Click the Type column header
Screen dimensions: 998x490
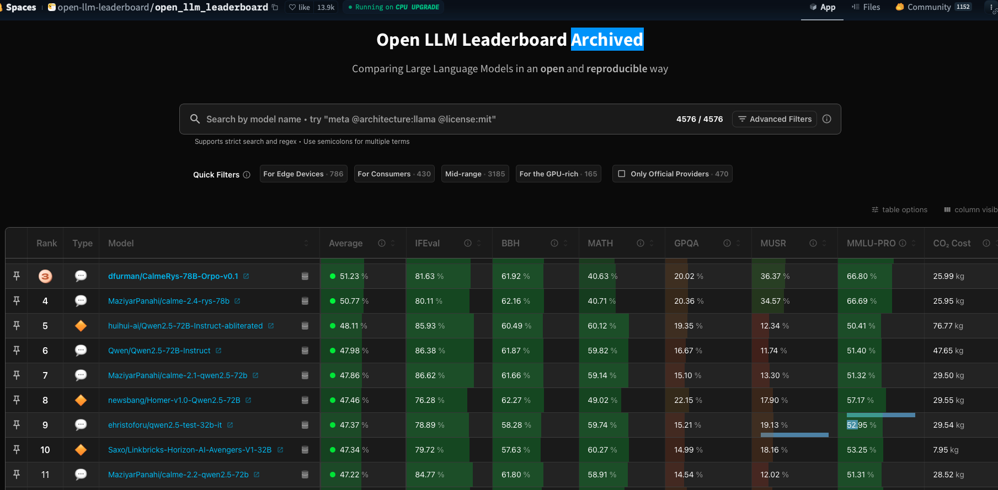tap(82, 243)
